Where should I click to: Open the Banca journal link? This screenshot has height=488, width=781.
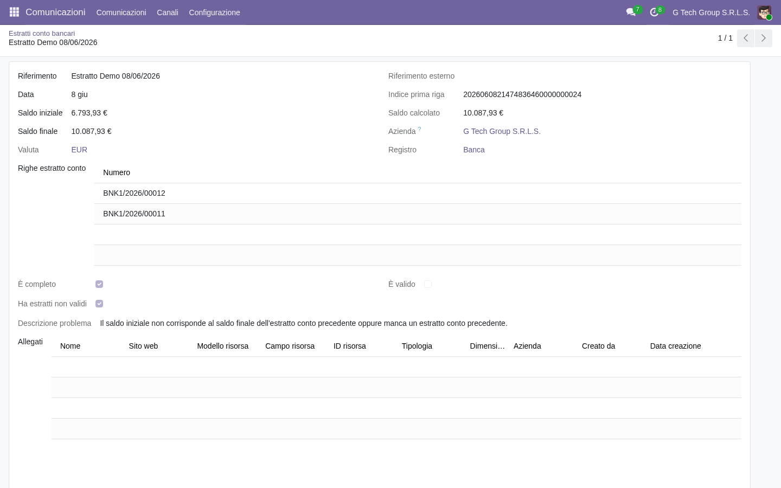tap(474, 150)
